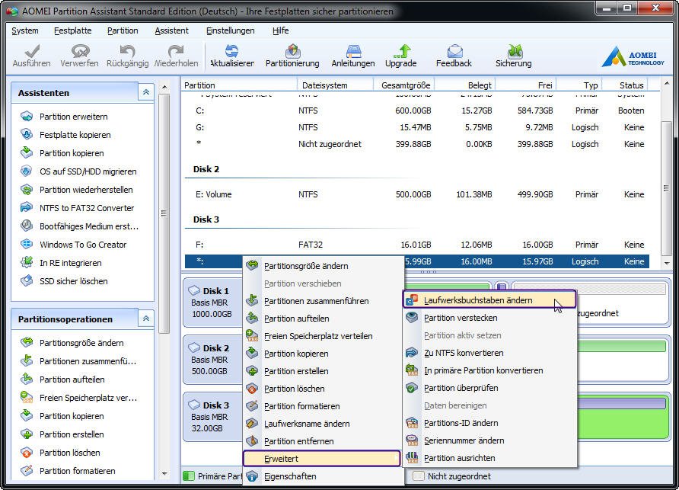Open the Partitionierung toolbar icon

293,51
